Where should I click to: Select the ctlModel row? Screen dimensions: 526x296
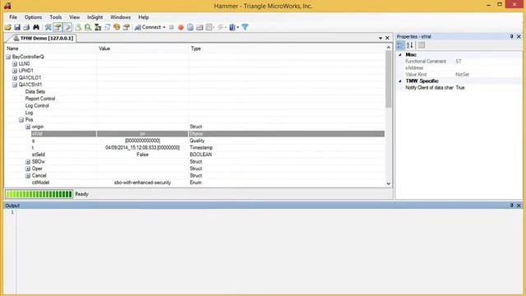click(195, 183)
